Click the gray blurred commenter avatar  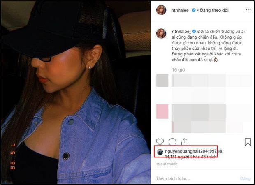pyautogui.click(x=162, y=80)
